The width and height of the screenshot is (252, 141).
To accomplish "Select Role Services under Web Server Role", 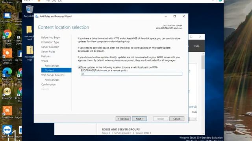I will pyautogui.click(x=52, y=80).
